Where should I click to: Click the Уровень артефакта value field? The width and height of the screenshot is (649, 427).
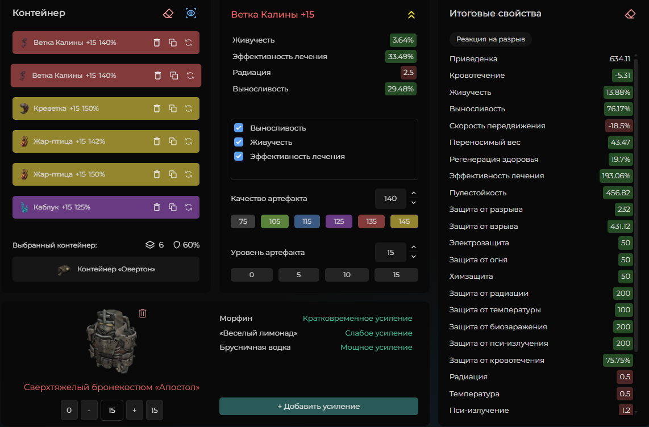click(390, 253)
